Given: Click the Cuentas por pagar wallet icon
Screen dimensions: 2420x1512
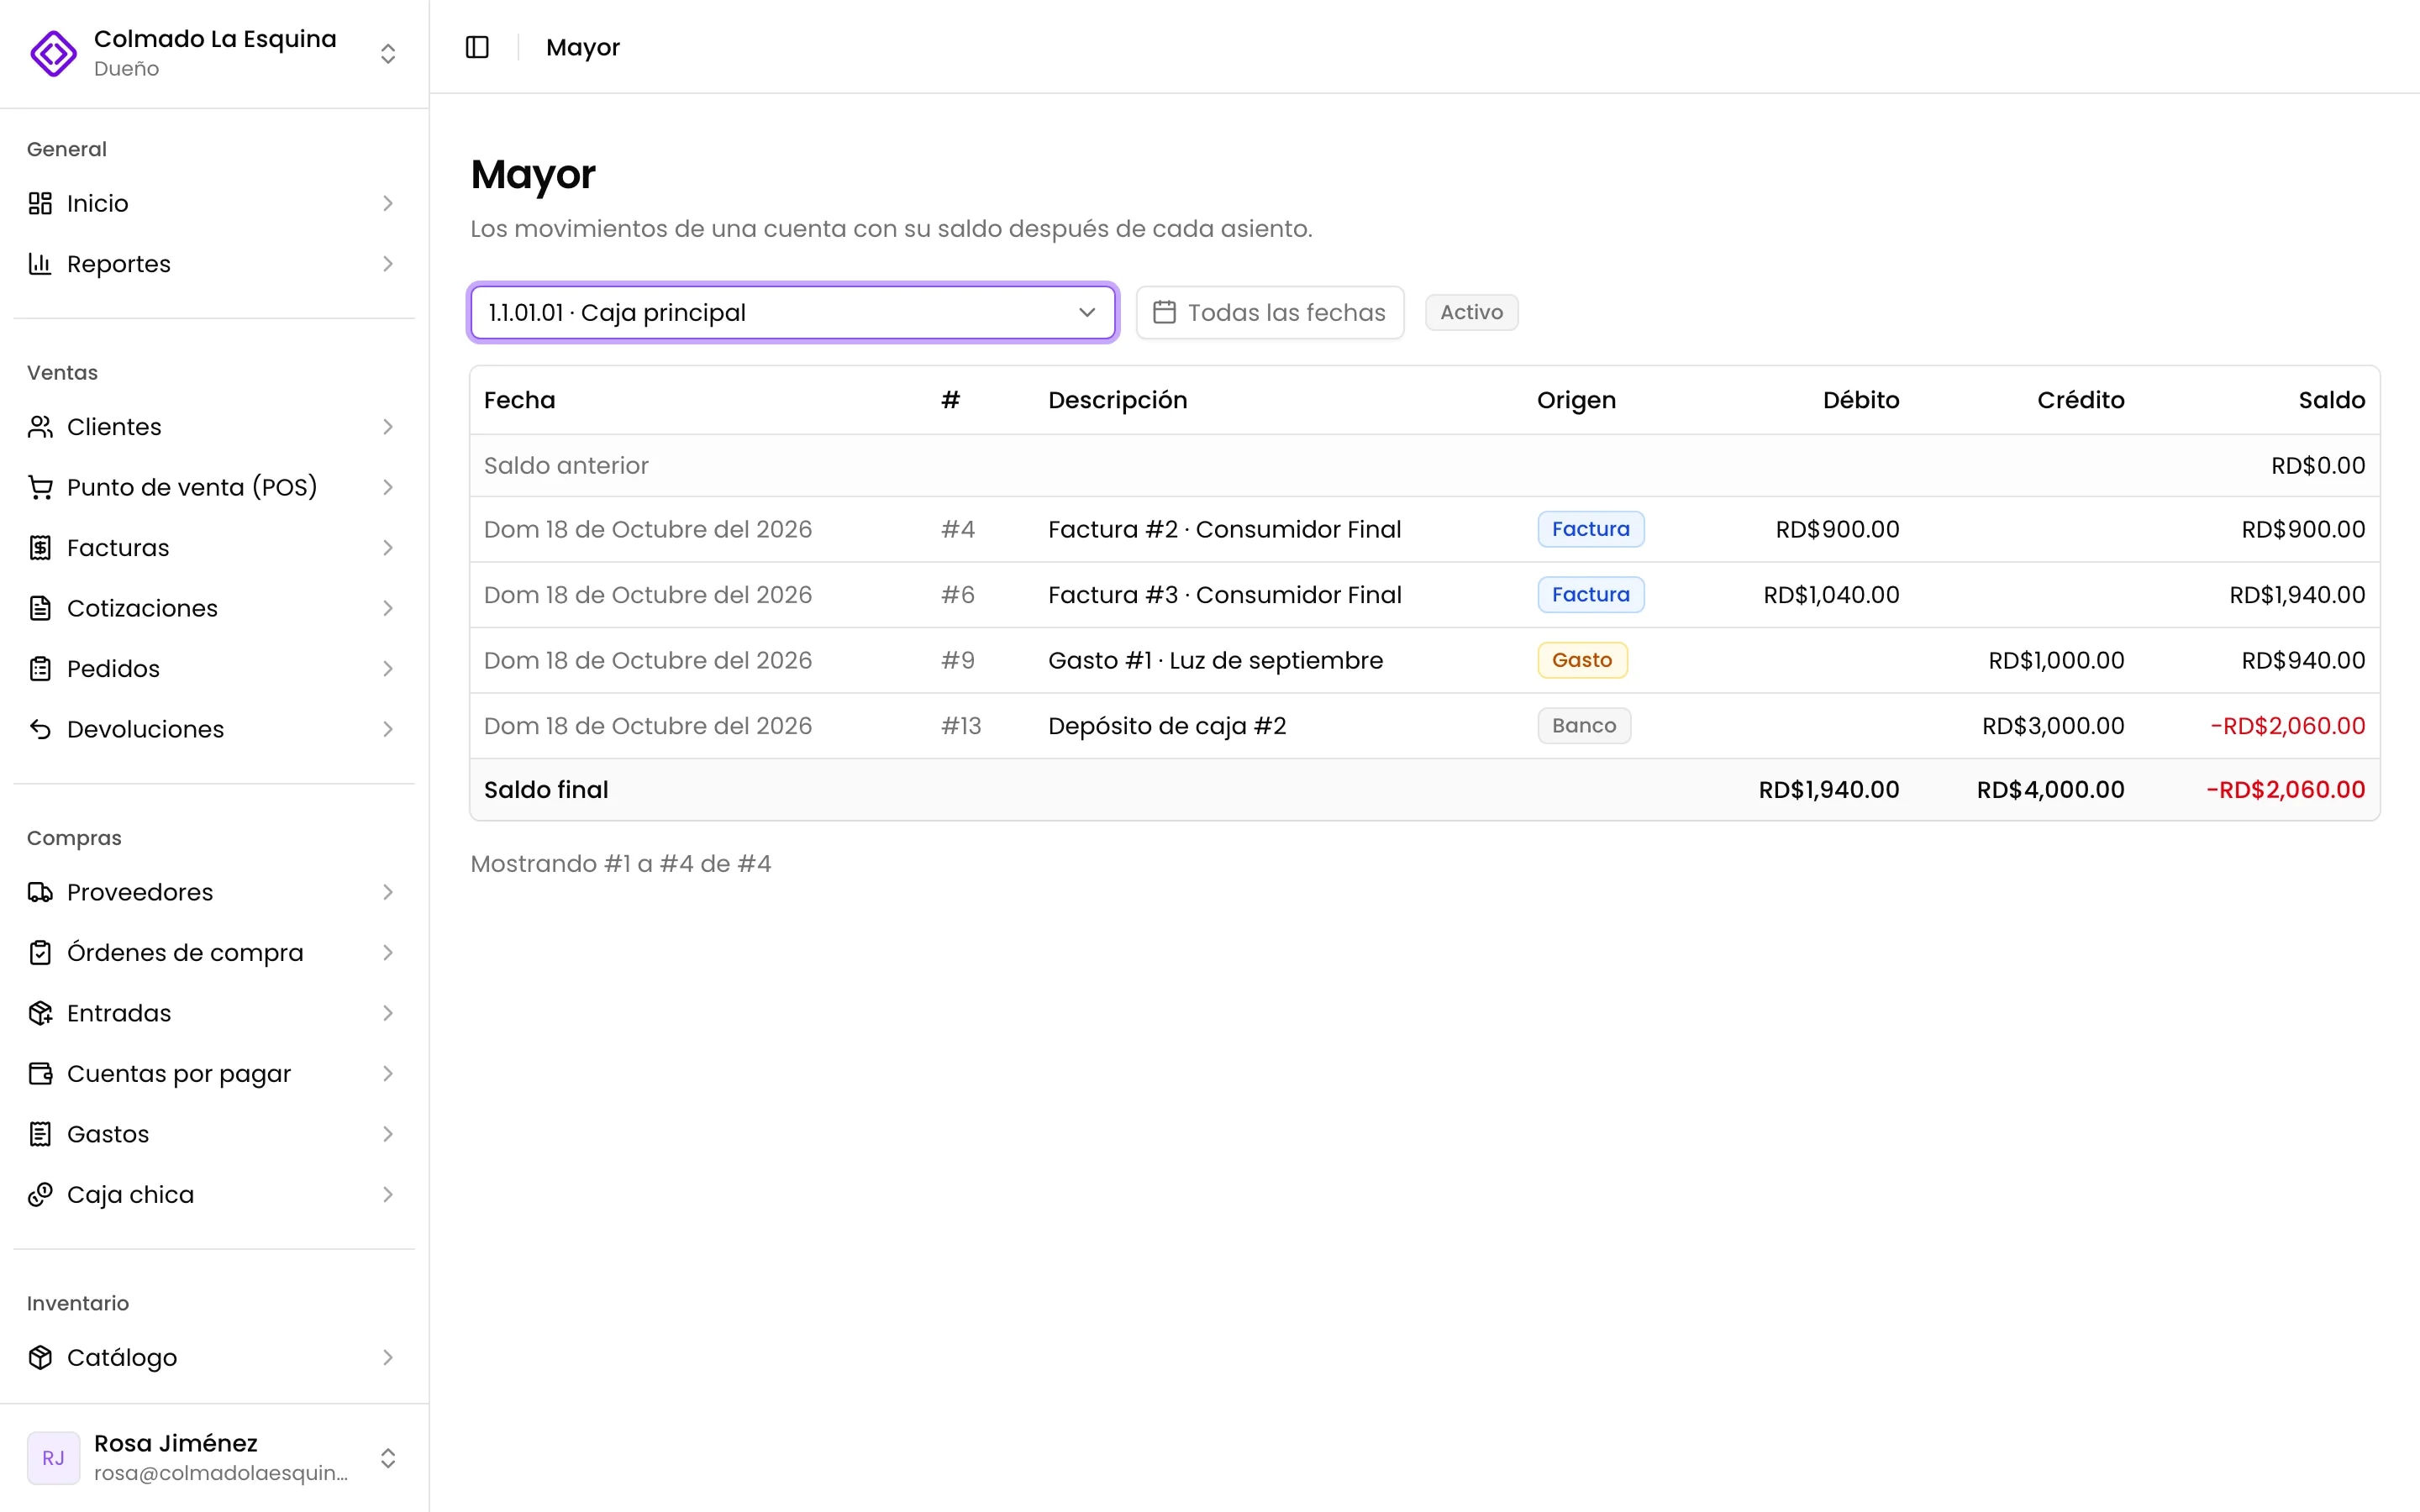Looking at the screenshot, I should point(40,1074).
